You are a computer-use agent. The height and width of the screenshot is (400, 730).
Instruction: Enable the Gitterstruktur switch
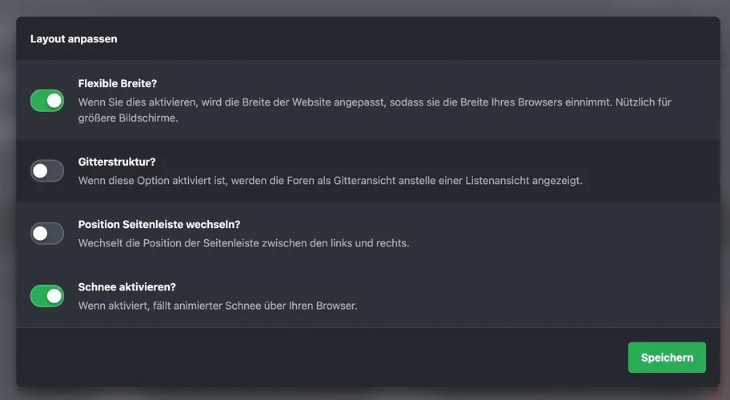47,170
